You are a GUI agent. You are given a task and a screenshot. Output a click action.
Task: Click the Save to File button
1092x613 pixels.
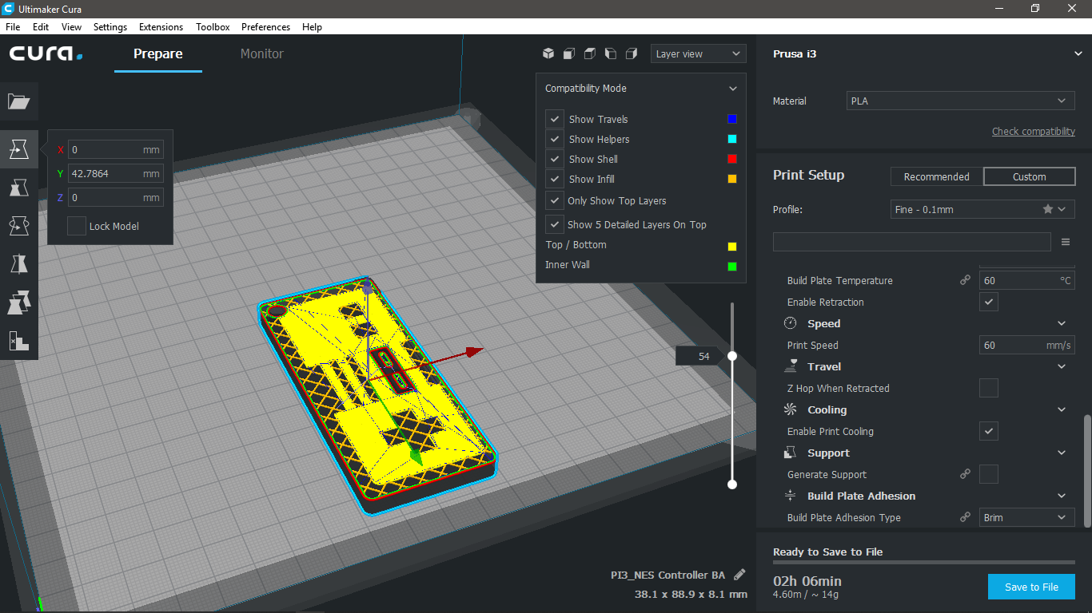pyautogui.click(x=1031, y=587)
